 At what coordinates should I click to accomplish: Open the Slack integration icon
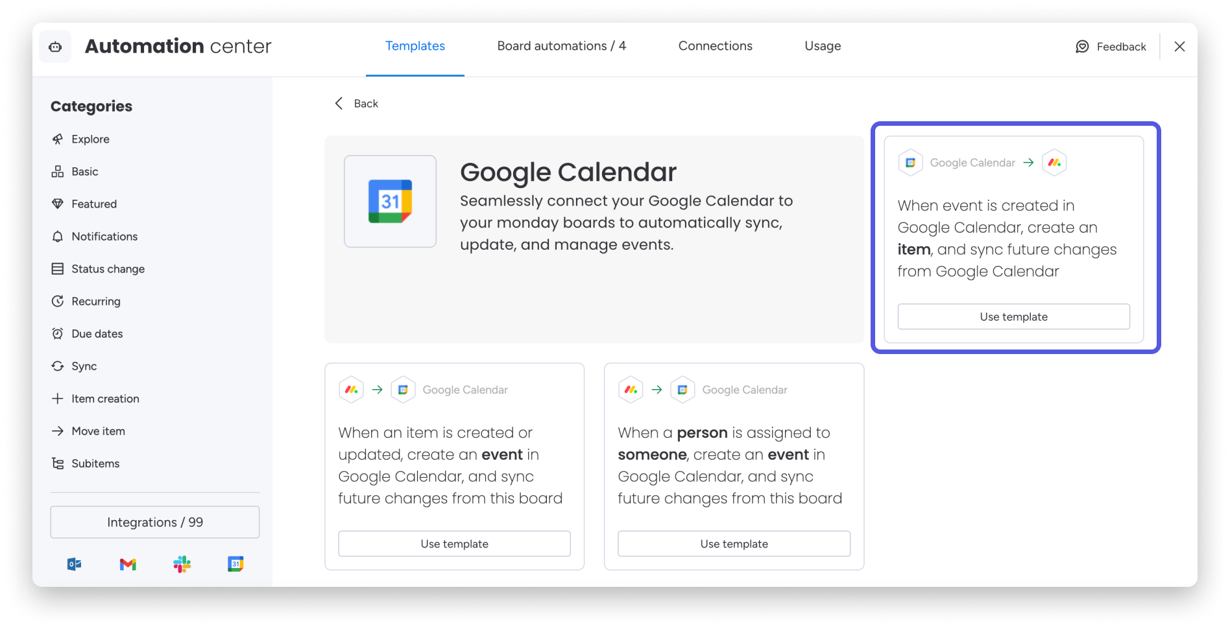point(182,564)
